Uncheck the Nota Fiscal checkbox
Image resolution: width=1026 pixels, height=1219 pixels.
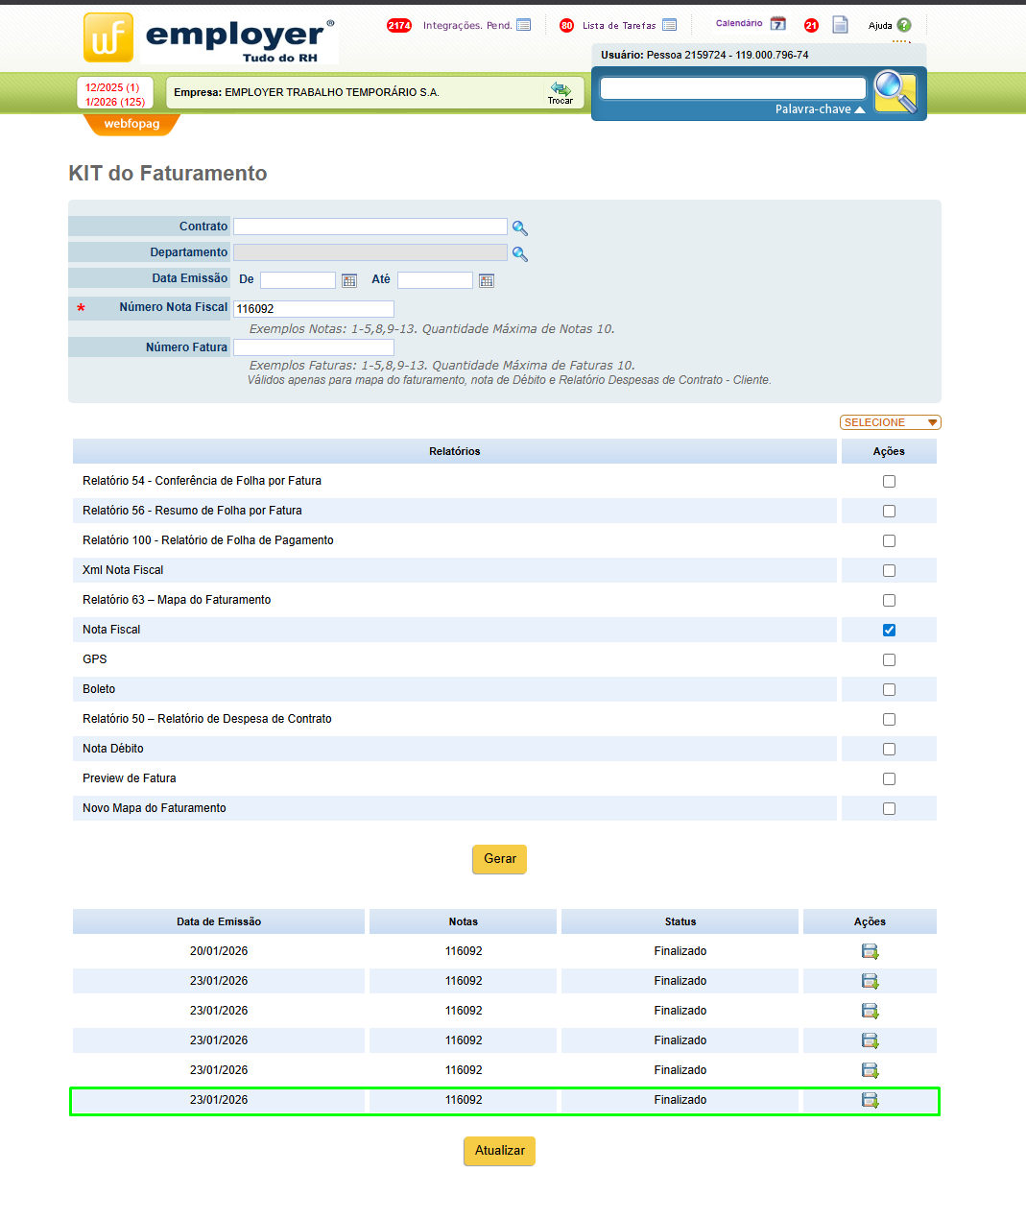889,630
